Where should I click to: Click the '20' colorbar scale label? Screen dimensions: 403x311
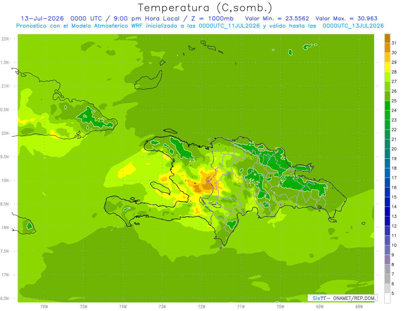(x=394, y=149)
